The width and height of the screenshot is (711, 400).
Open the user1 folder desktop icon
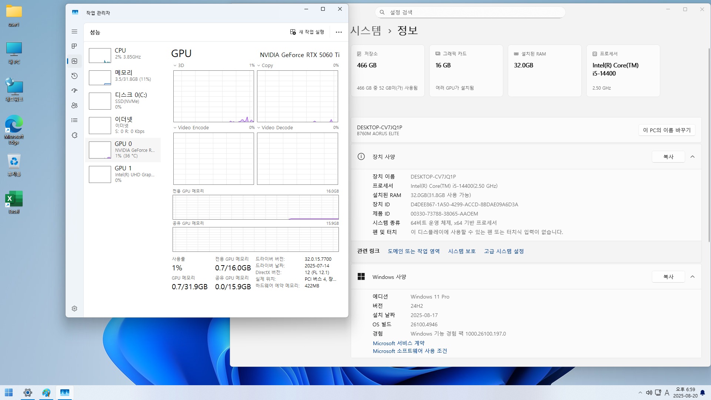(x=14, y=16)
